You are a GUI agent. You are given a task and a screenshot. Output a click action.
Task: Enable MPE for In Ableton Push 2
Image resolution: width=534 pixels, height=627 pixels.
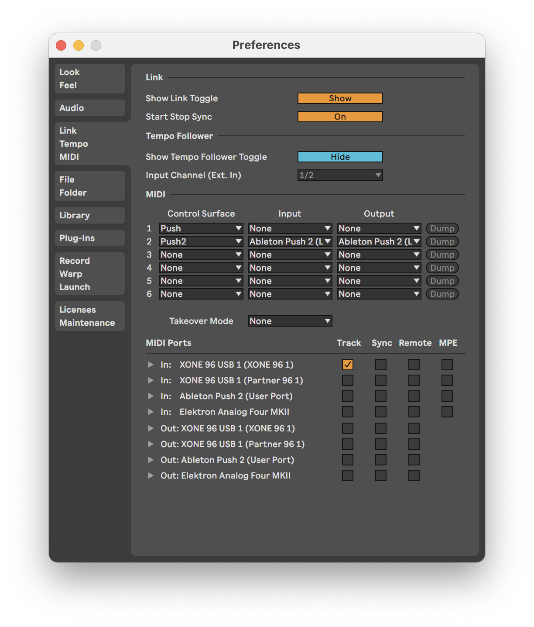[447, 396]
